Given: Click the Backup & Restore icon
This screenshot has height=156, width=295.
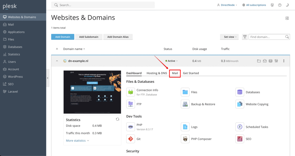Looking at the screenshot, I should pos(185,104).
